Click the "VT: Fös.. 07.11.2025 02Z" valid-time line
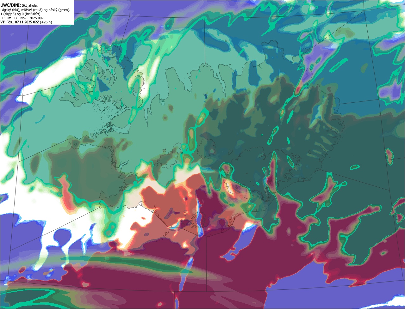The image size is (405, 309). click(26, 22)
